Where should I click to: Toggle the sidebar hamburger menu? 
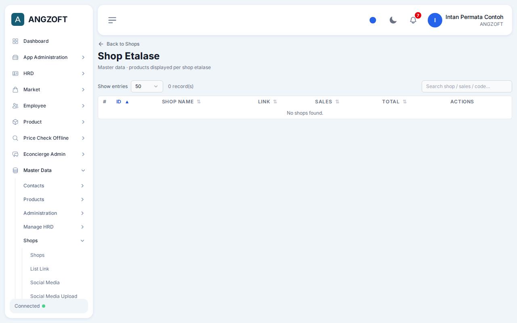click(x=112, y=20)
